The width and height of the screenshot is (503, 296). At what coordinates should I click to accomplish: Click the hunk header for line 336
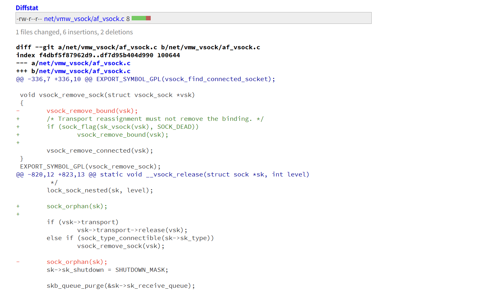click(x=145, y=79)
